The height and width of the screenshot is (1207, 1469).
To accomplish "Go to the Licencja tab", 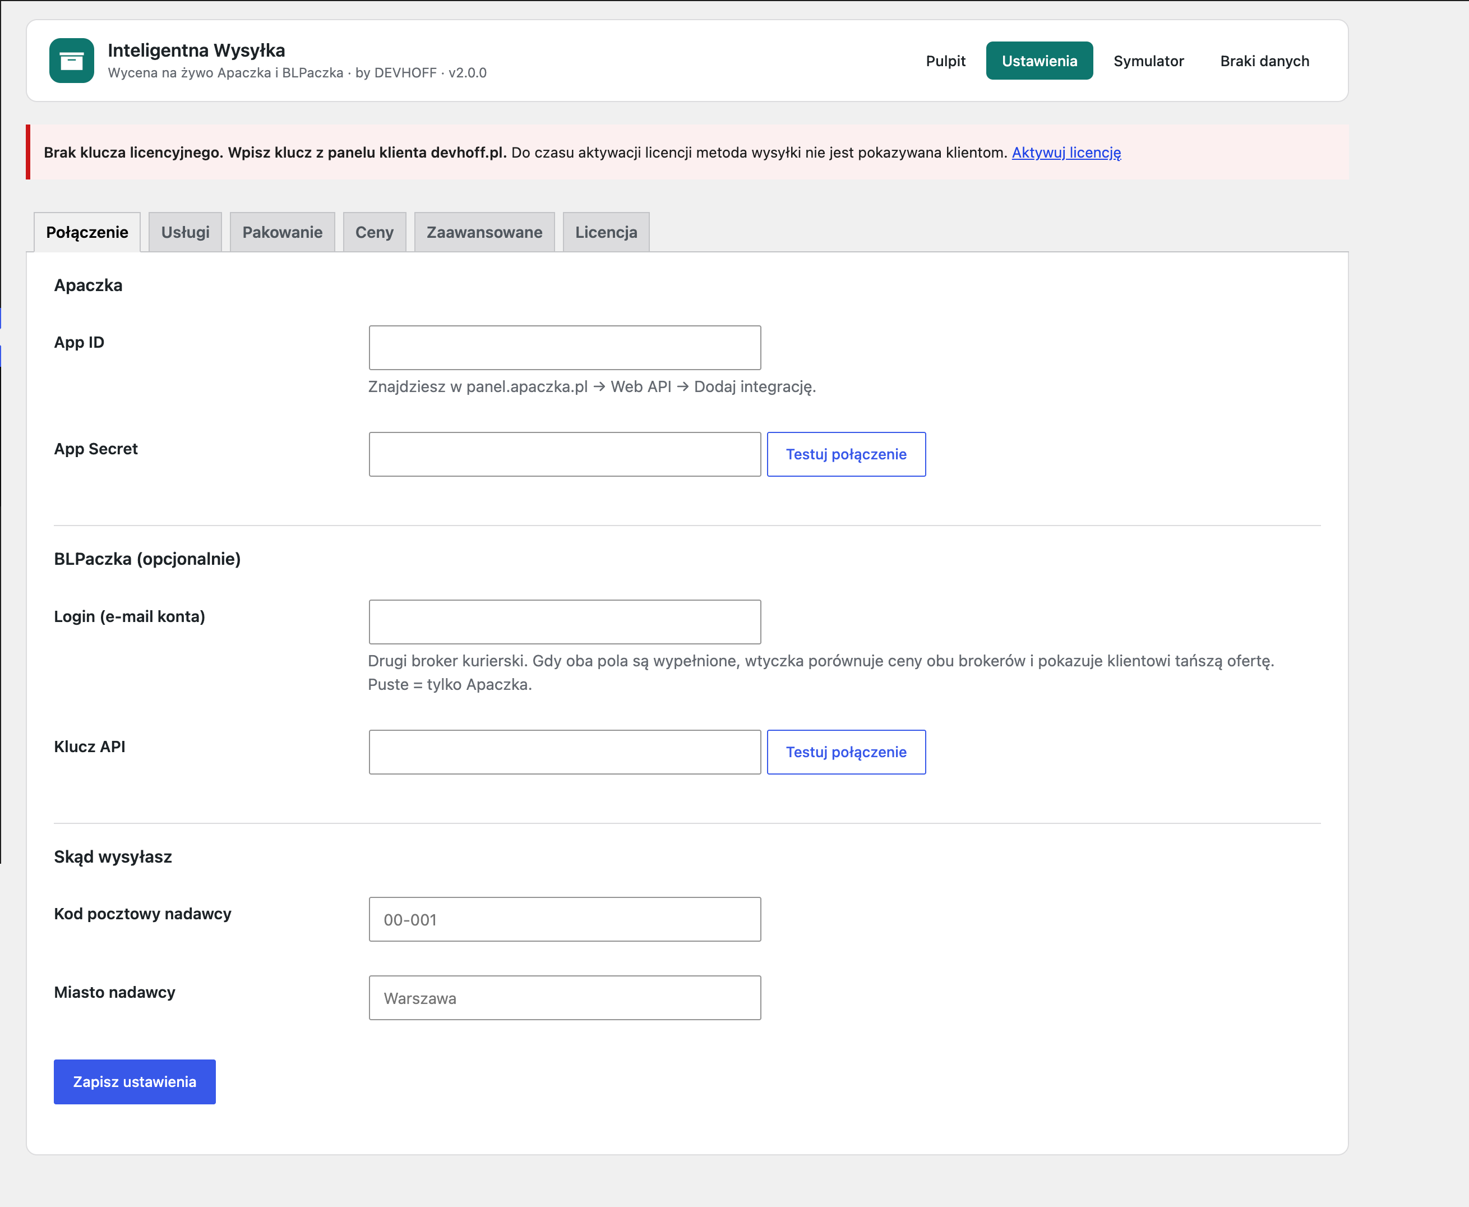I will [x=606, y=232].
